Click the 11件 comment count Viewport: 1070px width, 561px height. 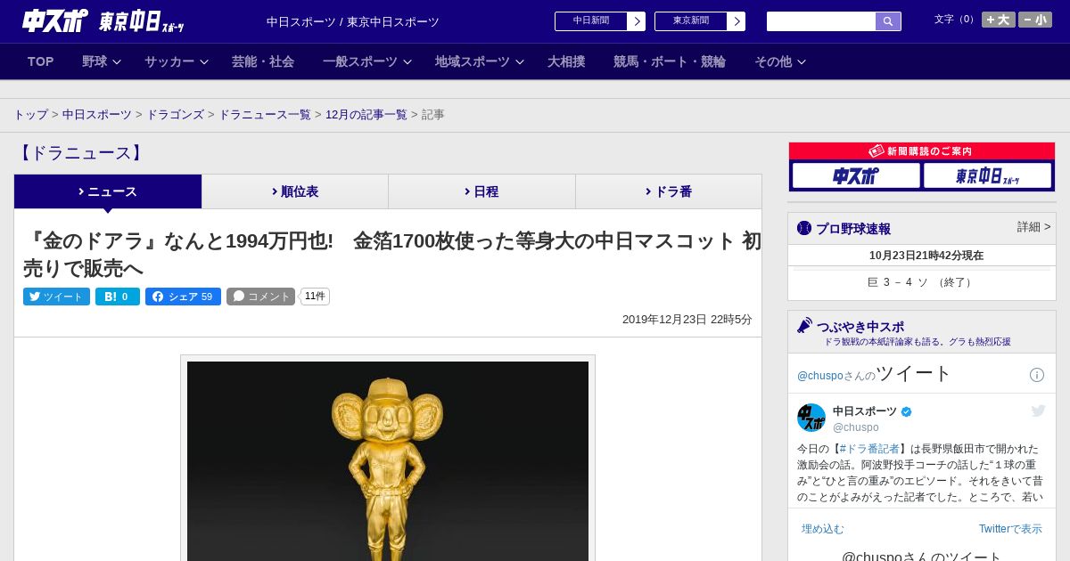click(x=315, y=297)
